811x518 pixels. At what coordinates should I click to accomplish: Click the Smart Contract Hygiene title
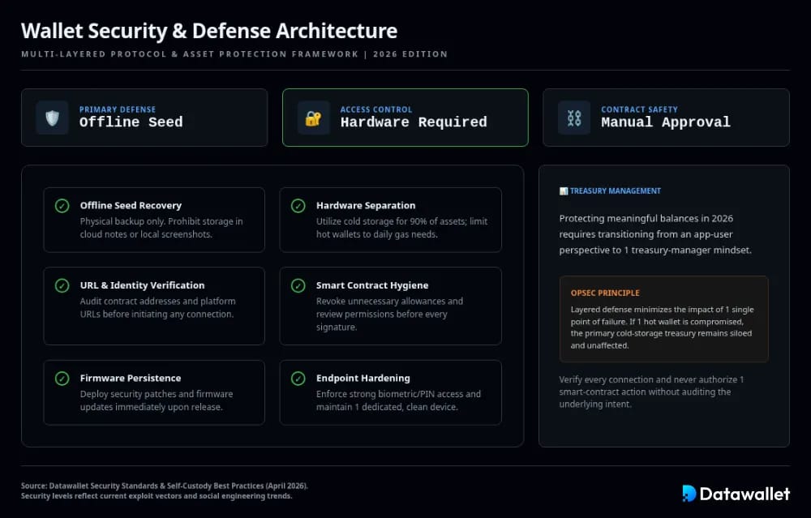[372, 285]
